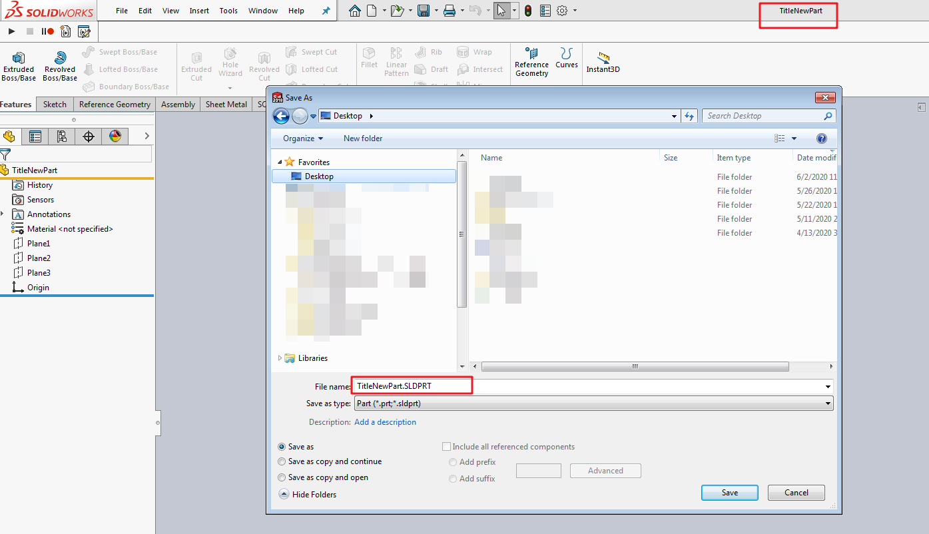Switch to the Sheet Metal tab
Screen dimensions: 929x534
pos(226,105)
